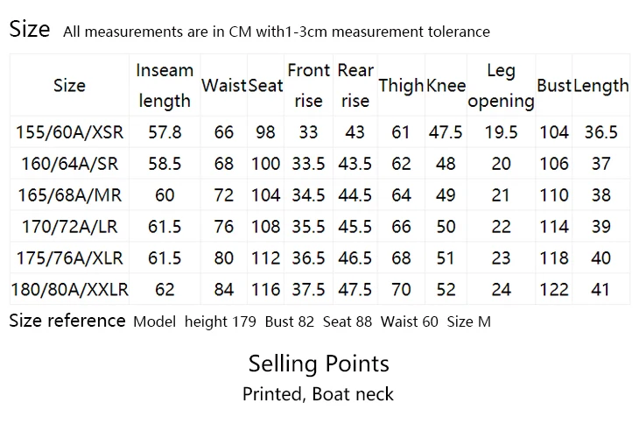The image size is (639, 438).
Task: Click the Size reference label
Action: pos(67,321)
